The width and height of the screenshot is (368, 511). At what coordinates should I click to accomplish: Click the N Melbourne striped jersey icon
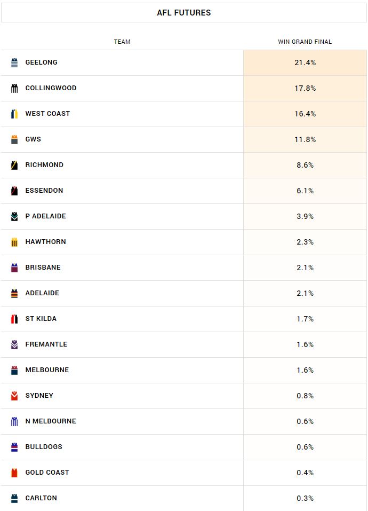coord(14,421)
